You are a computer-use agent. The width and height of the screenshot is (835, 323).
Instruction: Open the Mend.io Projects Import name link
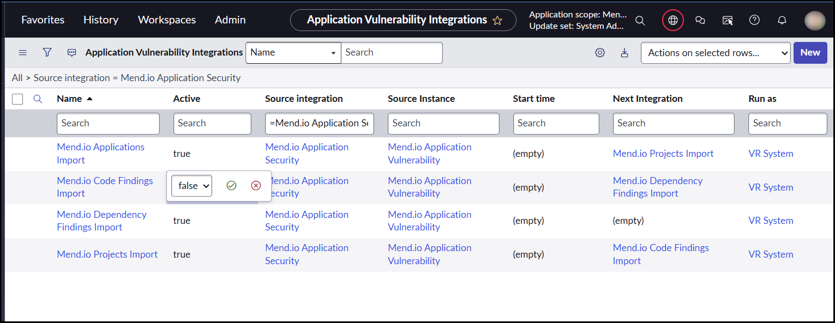click(107, 254)
